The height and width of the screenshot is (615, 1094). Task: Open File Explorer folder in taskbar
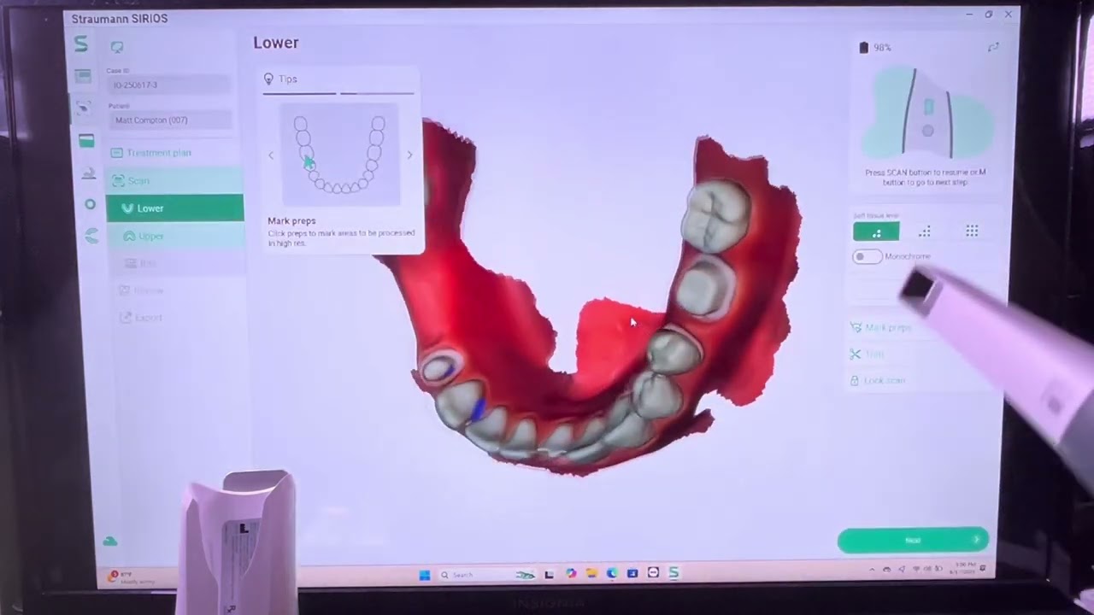coord(591,573)
